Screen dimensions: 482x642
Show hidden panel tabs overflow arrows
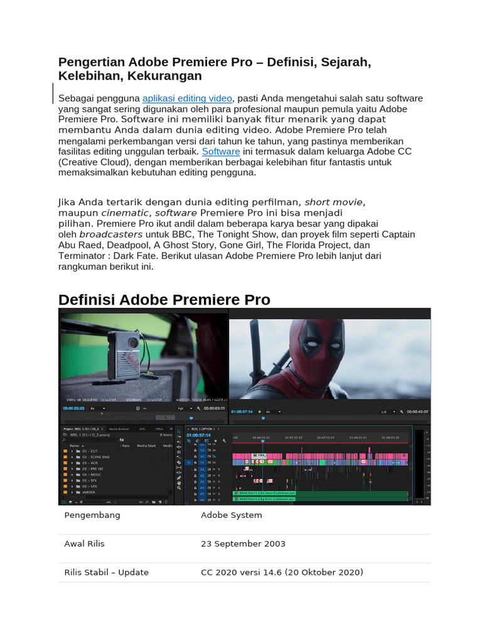click(171, 429)
